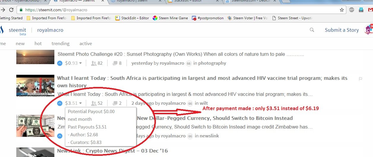
Task: Reload the page with the refresh icon
Action: [11, 10]
